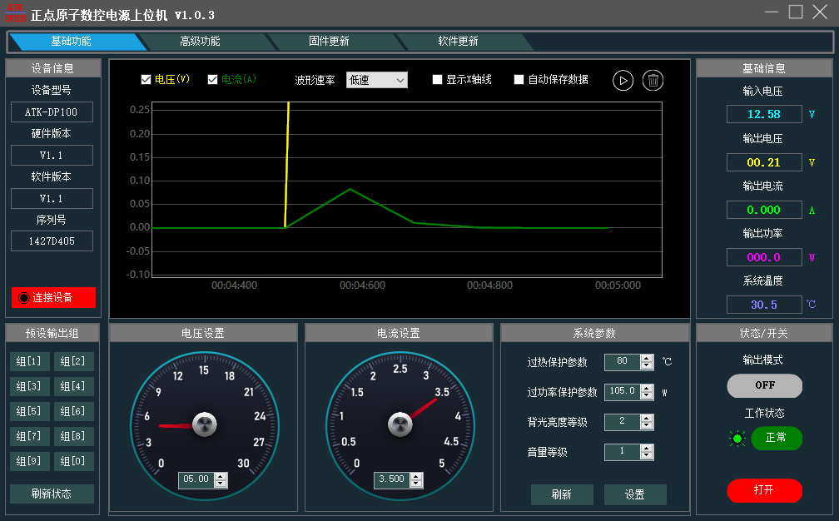Select preset group 组[6]

(x=74, y=411)
